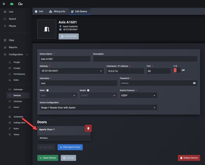Click the Add Aperio Door button
The image size is (205, 165).
70,147
